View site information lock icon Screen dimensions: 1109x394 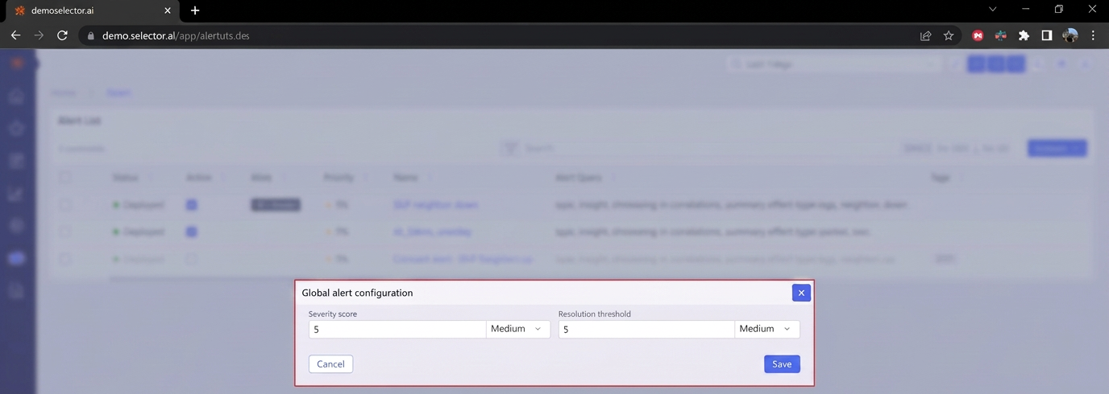tap(90, 35)
